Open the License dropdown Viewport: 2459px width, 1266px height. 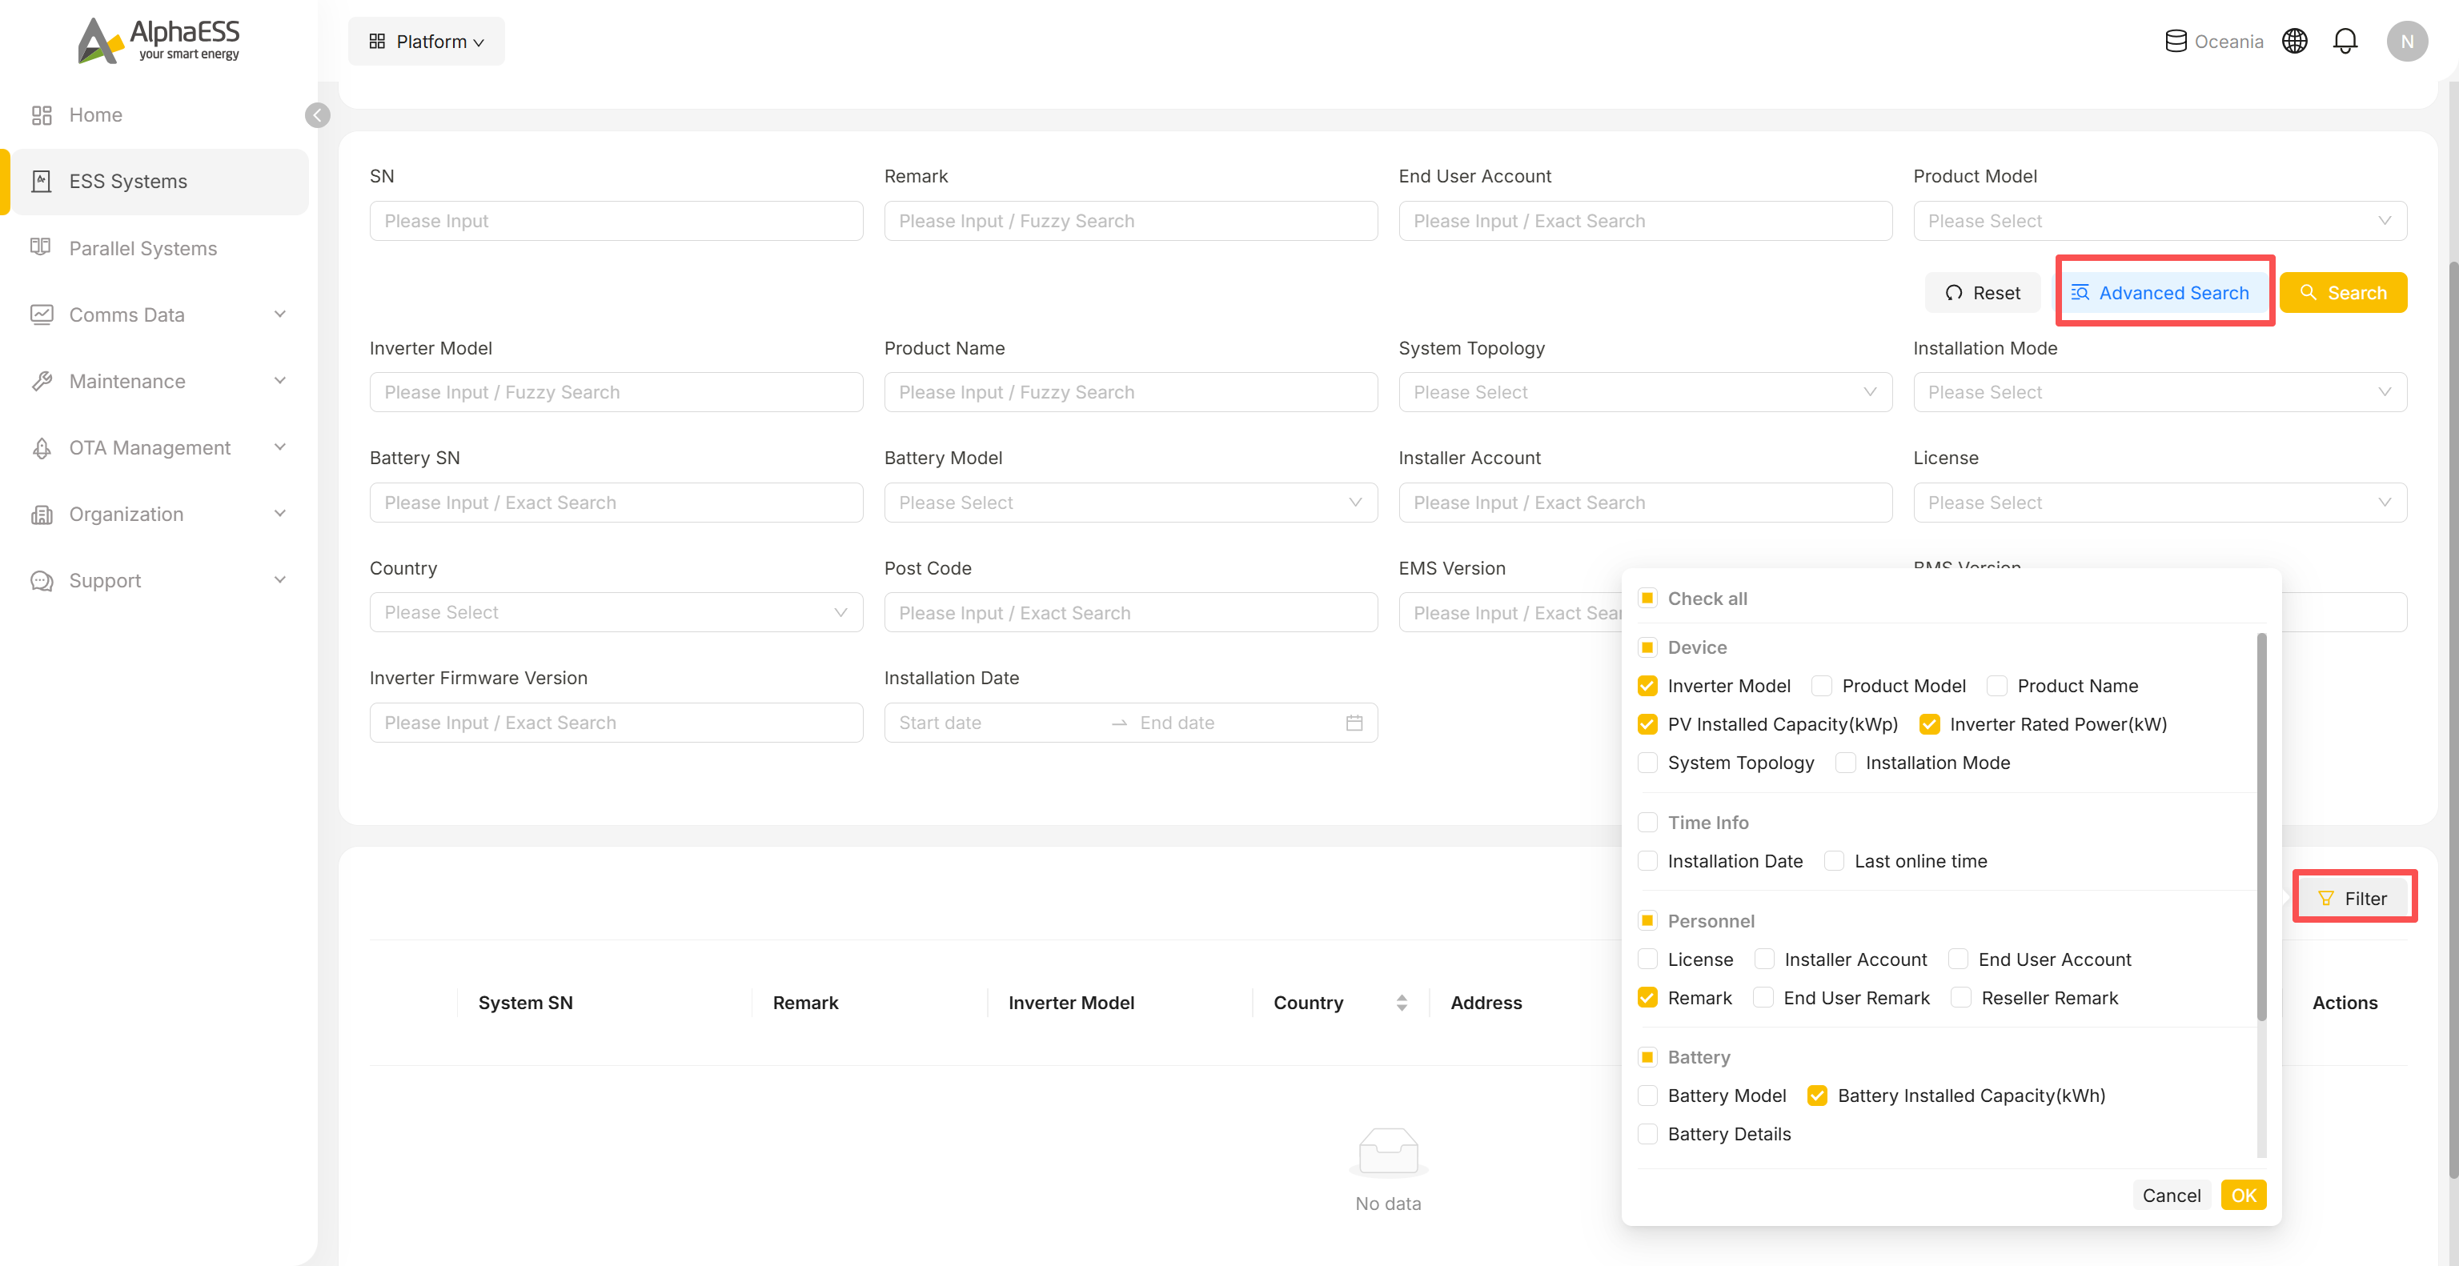[2160, 503]
